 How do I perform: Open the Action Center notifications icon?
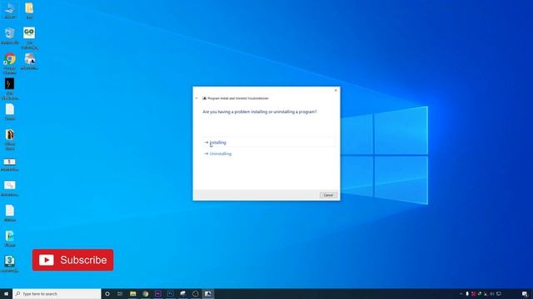[x=525, y=293]
